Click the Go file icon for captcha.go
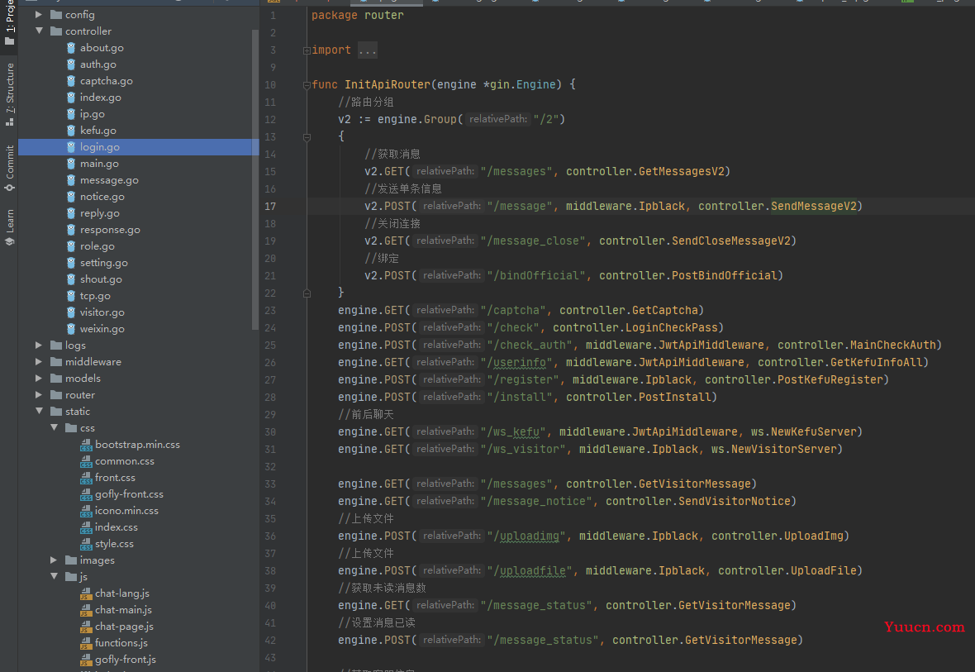 click(71, 80)
